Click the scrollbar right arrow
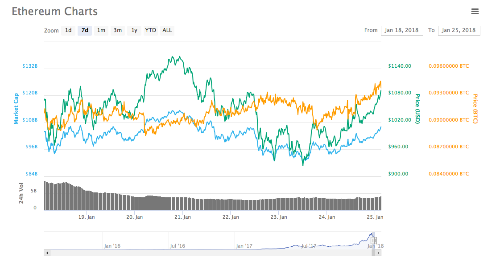 point(379,253)
